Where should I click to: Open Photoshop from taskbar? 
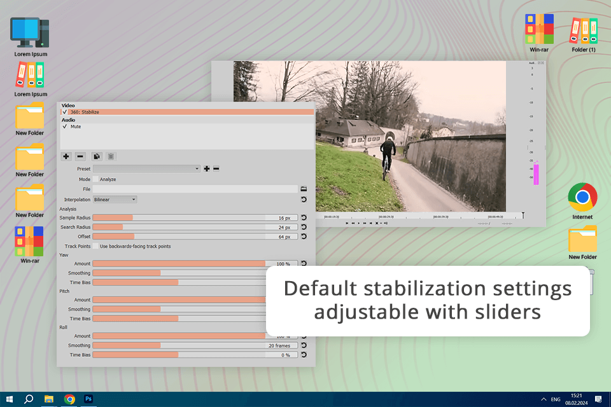pos(88,399)
